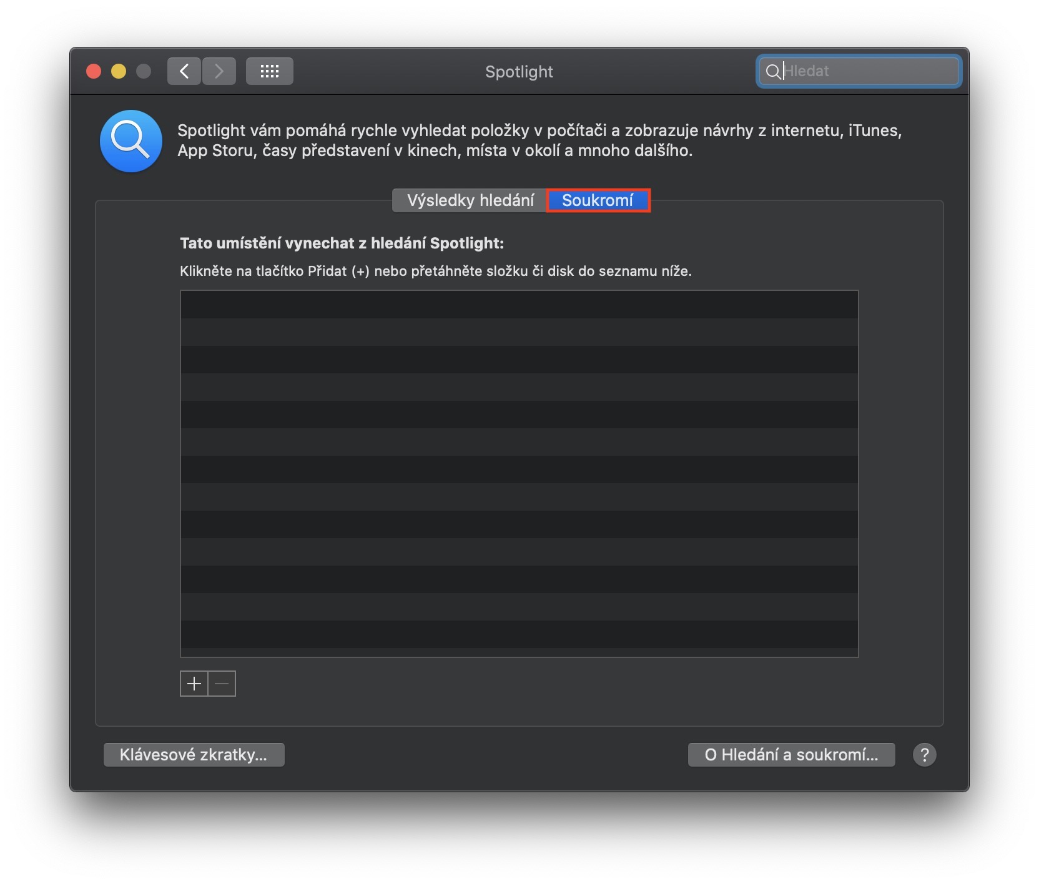Click the 'Klikněte na tlačítko Přidat' instruction
This screenshot has width=1039, height=884.
pos(436,271)
